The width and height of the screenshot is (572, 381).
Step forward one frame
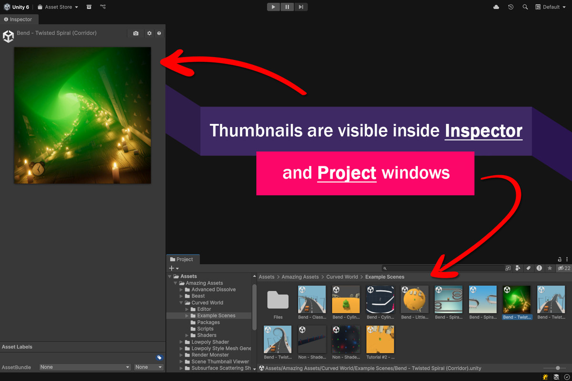(301, 7)
